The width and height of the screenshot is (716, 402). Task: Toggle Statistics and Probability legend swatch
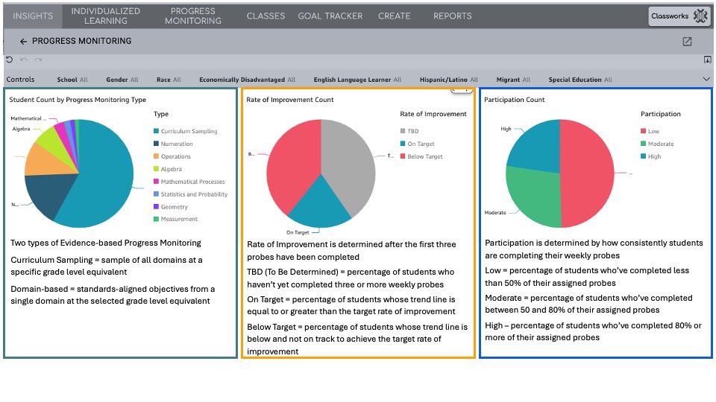[x=156, y=194]
